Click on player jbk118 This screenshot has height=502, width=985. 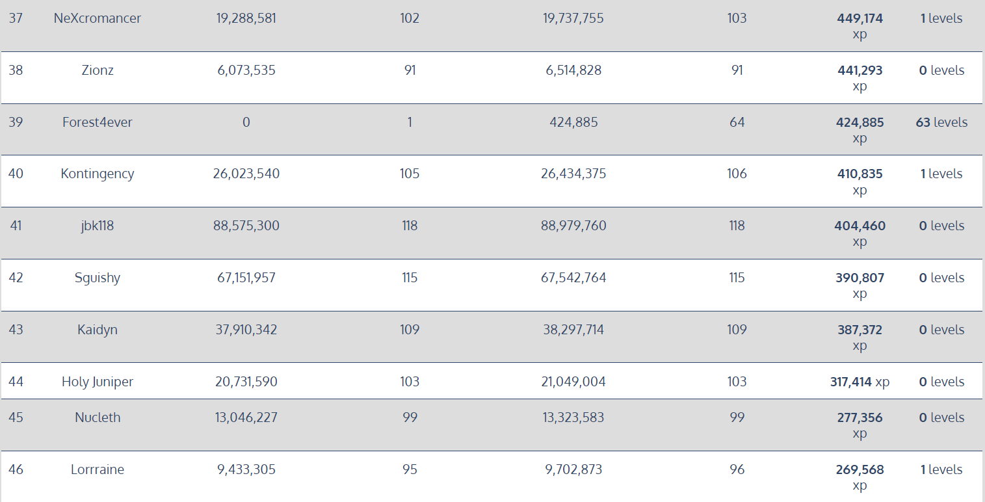98,226
